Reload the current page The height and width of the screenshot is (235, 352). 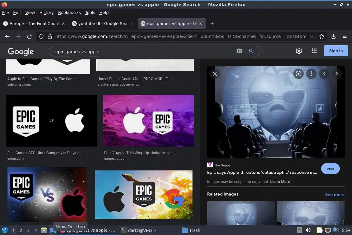click(29, 36)
